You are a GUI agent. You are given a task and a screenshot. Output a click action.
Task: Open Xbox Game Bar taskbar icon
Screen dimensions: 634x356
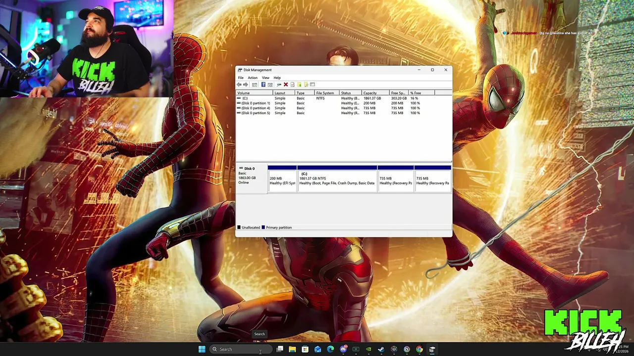click(356, 349)
